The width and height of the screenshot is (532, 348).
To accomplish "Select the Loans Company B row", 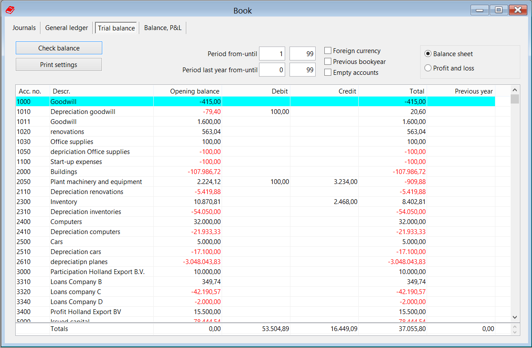I will click(x=256, y=282).
